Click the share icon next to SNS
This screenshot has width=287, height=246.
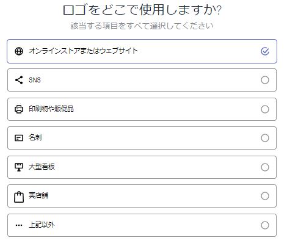tap(19, 80)
